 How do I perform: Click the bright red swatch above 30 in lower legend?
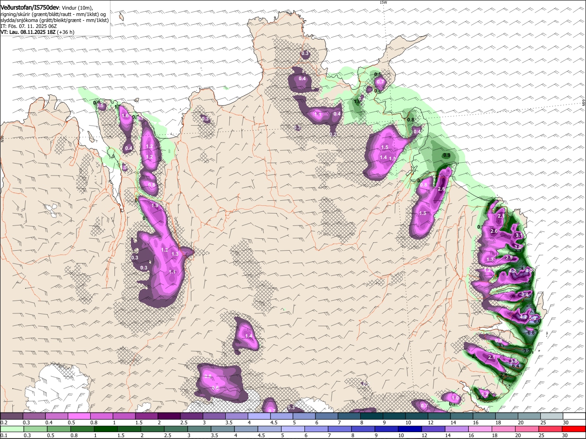pos(575,428)
